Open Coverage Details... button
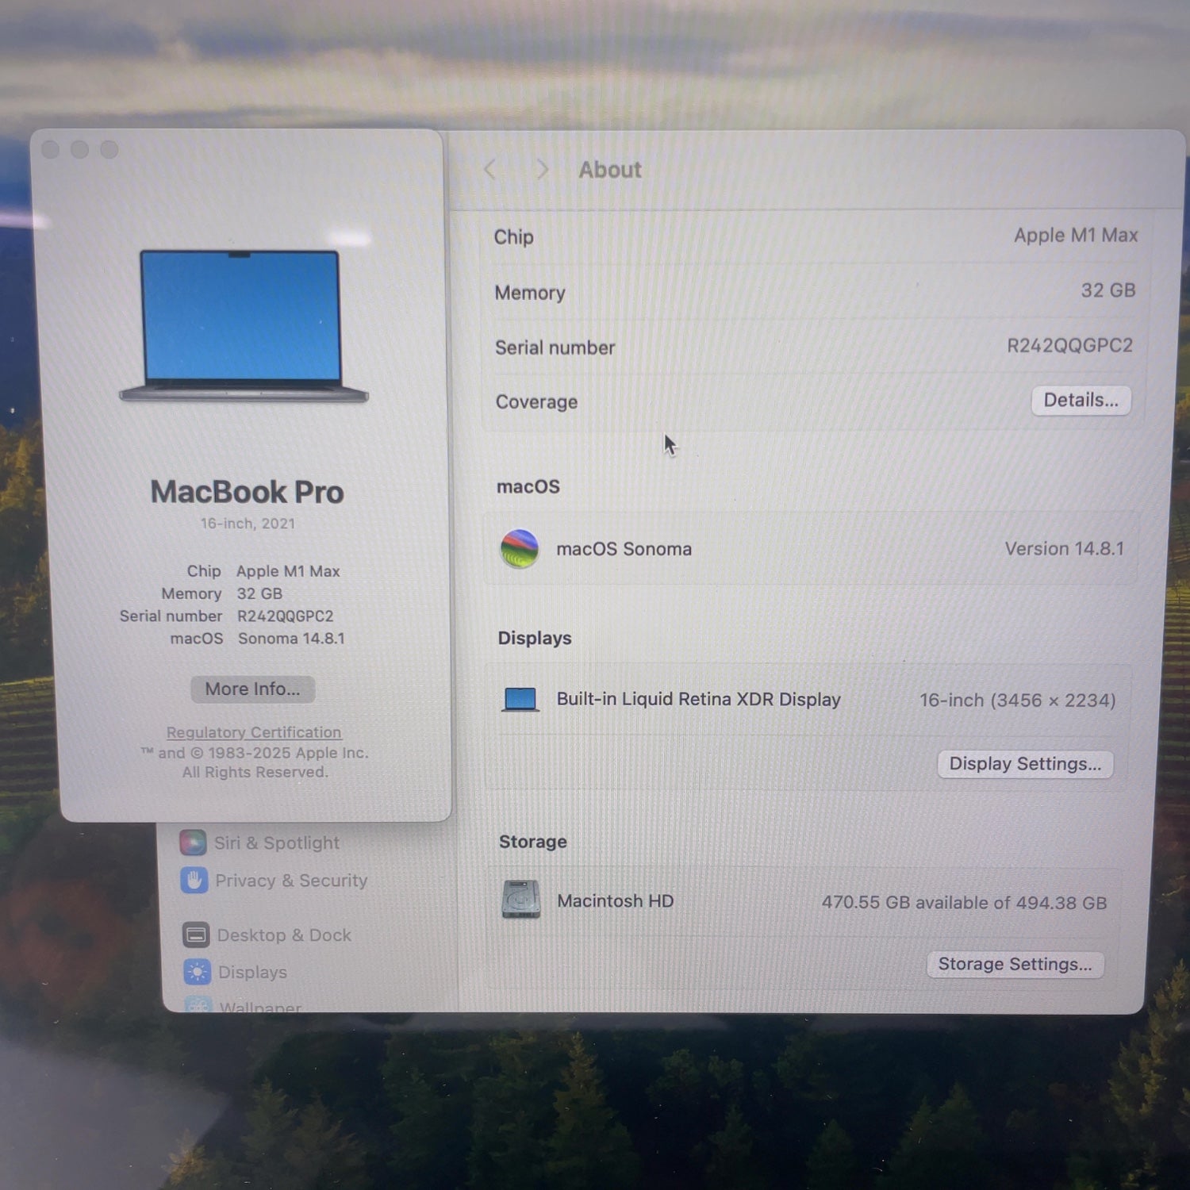The height and width of the screenshot is (1190, 1190). point(1081,401)
